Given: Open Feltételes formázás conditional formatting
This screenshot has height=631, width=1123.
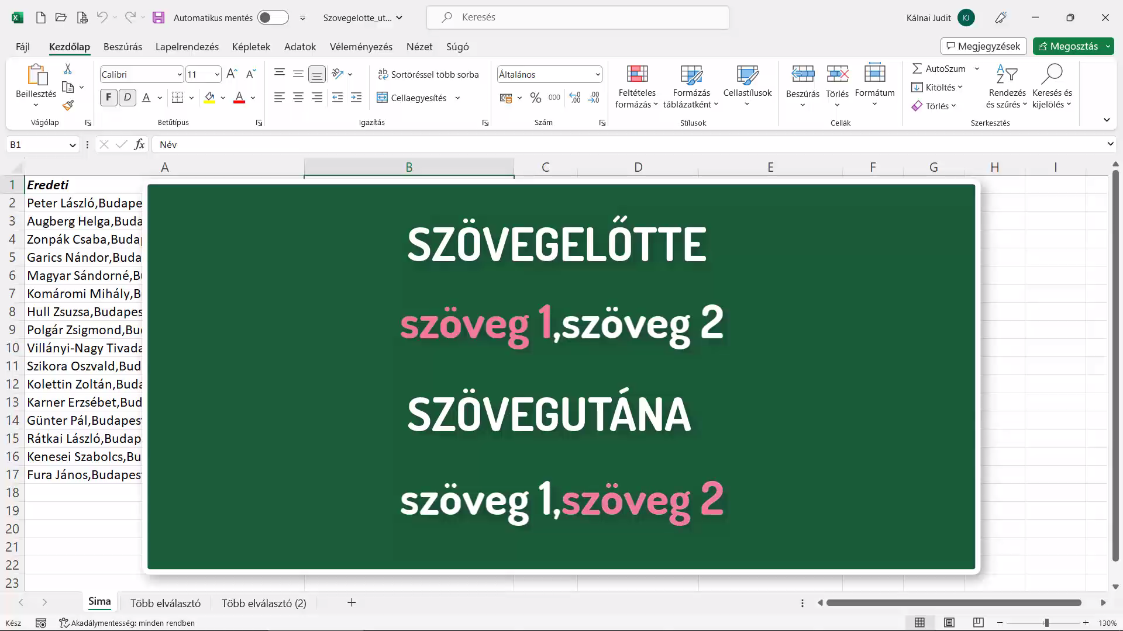Looking at the screenshot, I should tap(637, 86).
